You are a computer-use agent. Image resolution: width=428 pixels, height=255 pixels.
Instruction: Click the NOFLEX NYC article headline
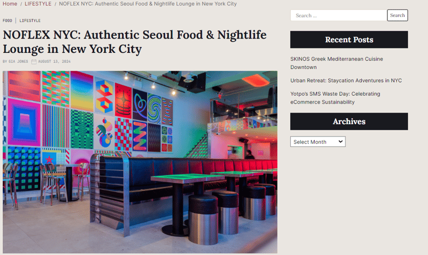point(134,42)
